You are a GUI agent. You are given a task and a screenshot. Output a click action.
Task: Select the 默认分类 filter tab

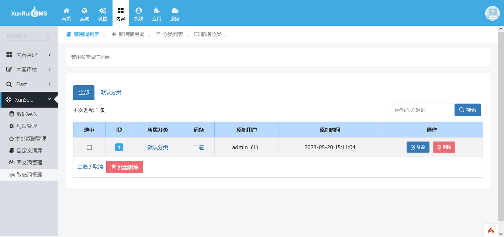(111, 93)
